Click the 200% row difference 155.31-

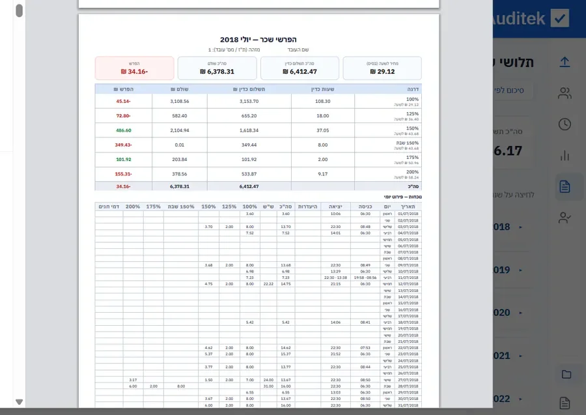click(123, 174)
